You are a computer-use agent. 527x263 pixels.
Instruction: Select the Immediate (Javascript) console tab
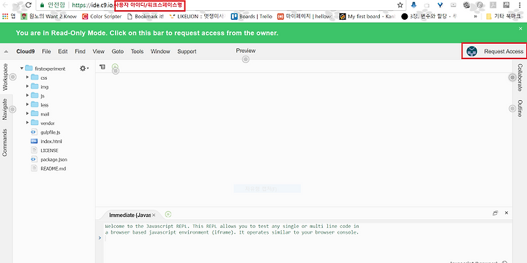[130, 215]
